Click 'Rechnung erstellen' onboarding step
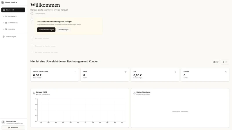This screenshot has height=130, width=232. [x=42, y=38]
